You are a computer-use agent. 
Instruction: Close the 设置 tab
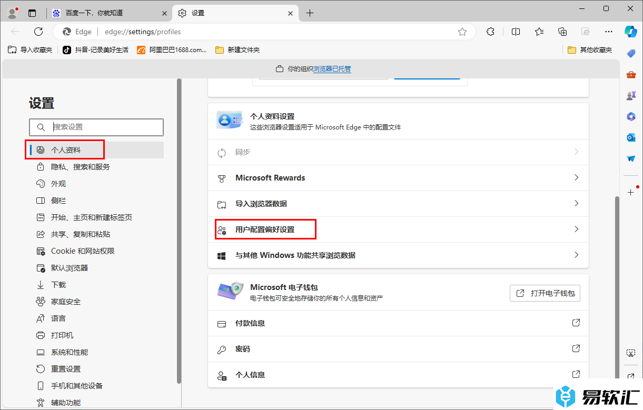click(291, 13)
